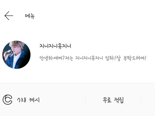This screenshot has width=155, height=116.
Task: Tap the back arrow icon
Action: pos(9,16)
